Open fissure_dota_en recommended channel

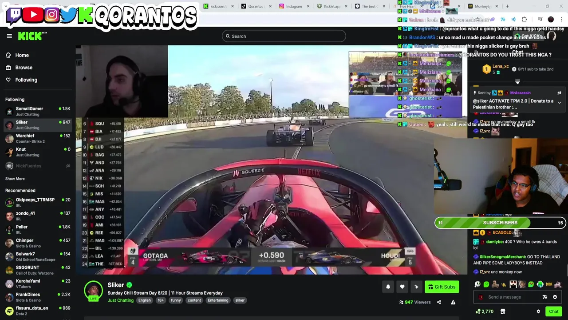tap(38, 311)
